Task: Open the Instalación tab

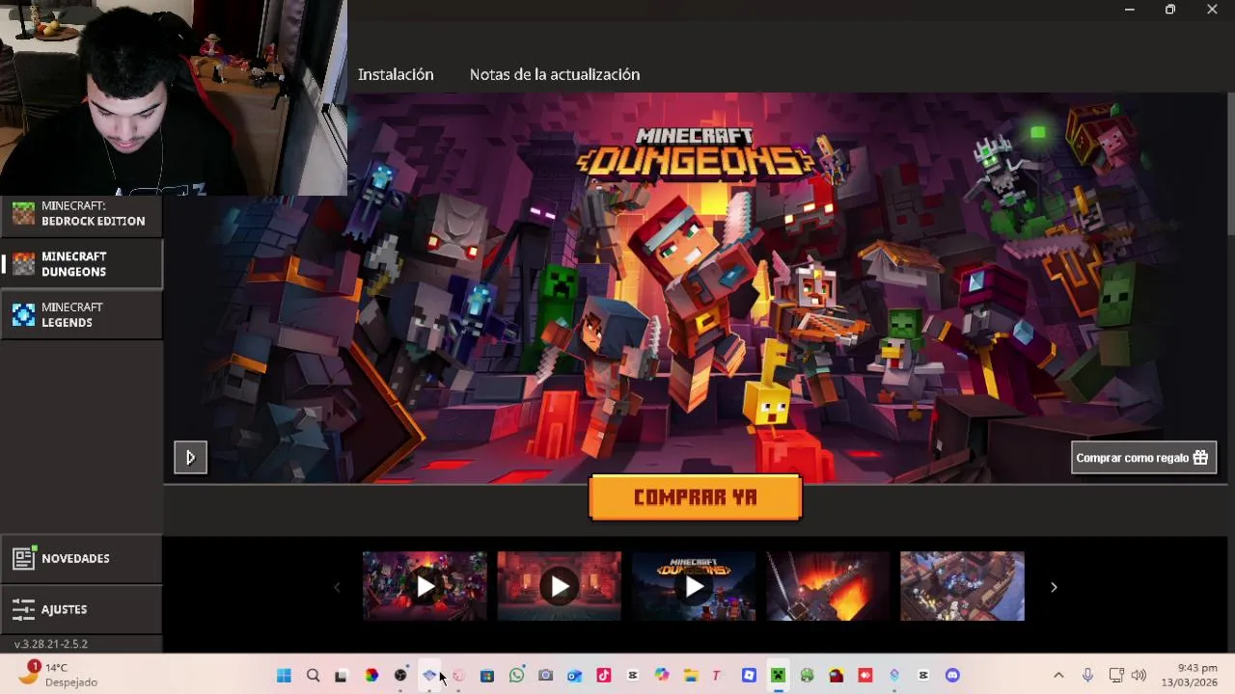Action: 396,74
